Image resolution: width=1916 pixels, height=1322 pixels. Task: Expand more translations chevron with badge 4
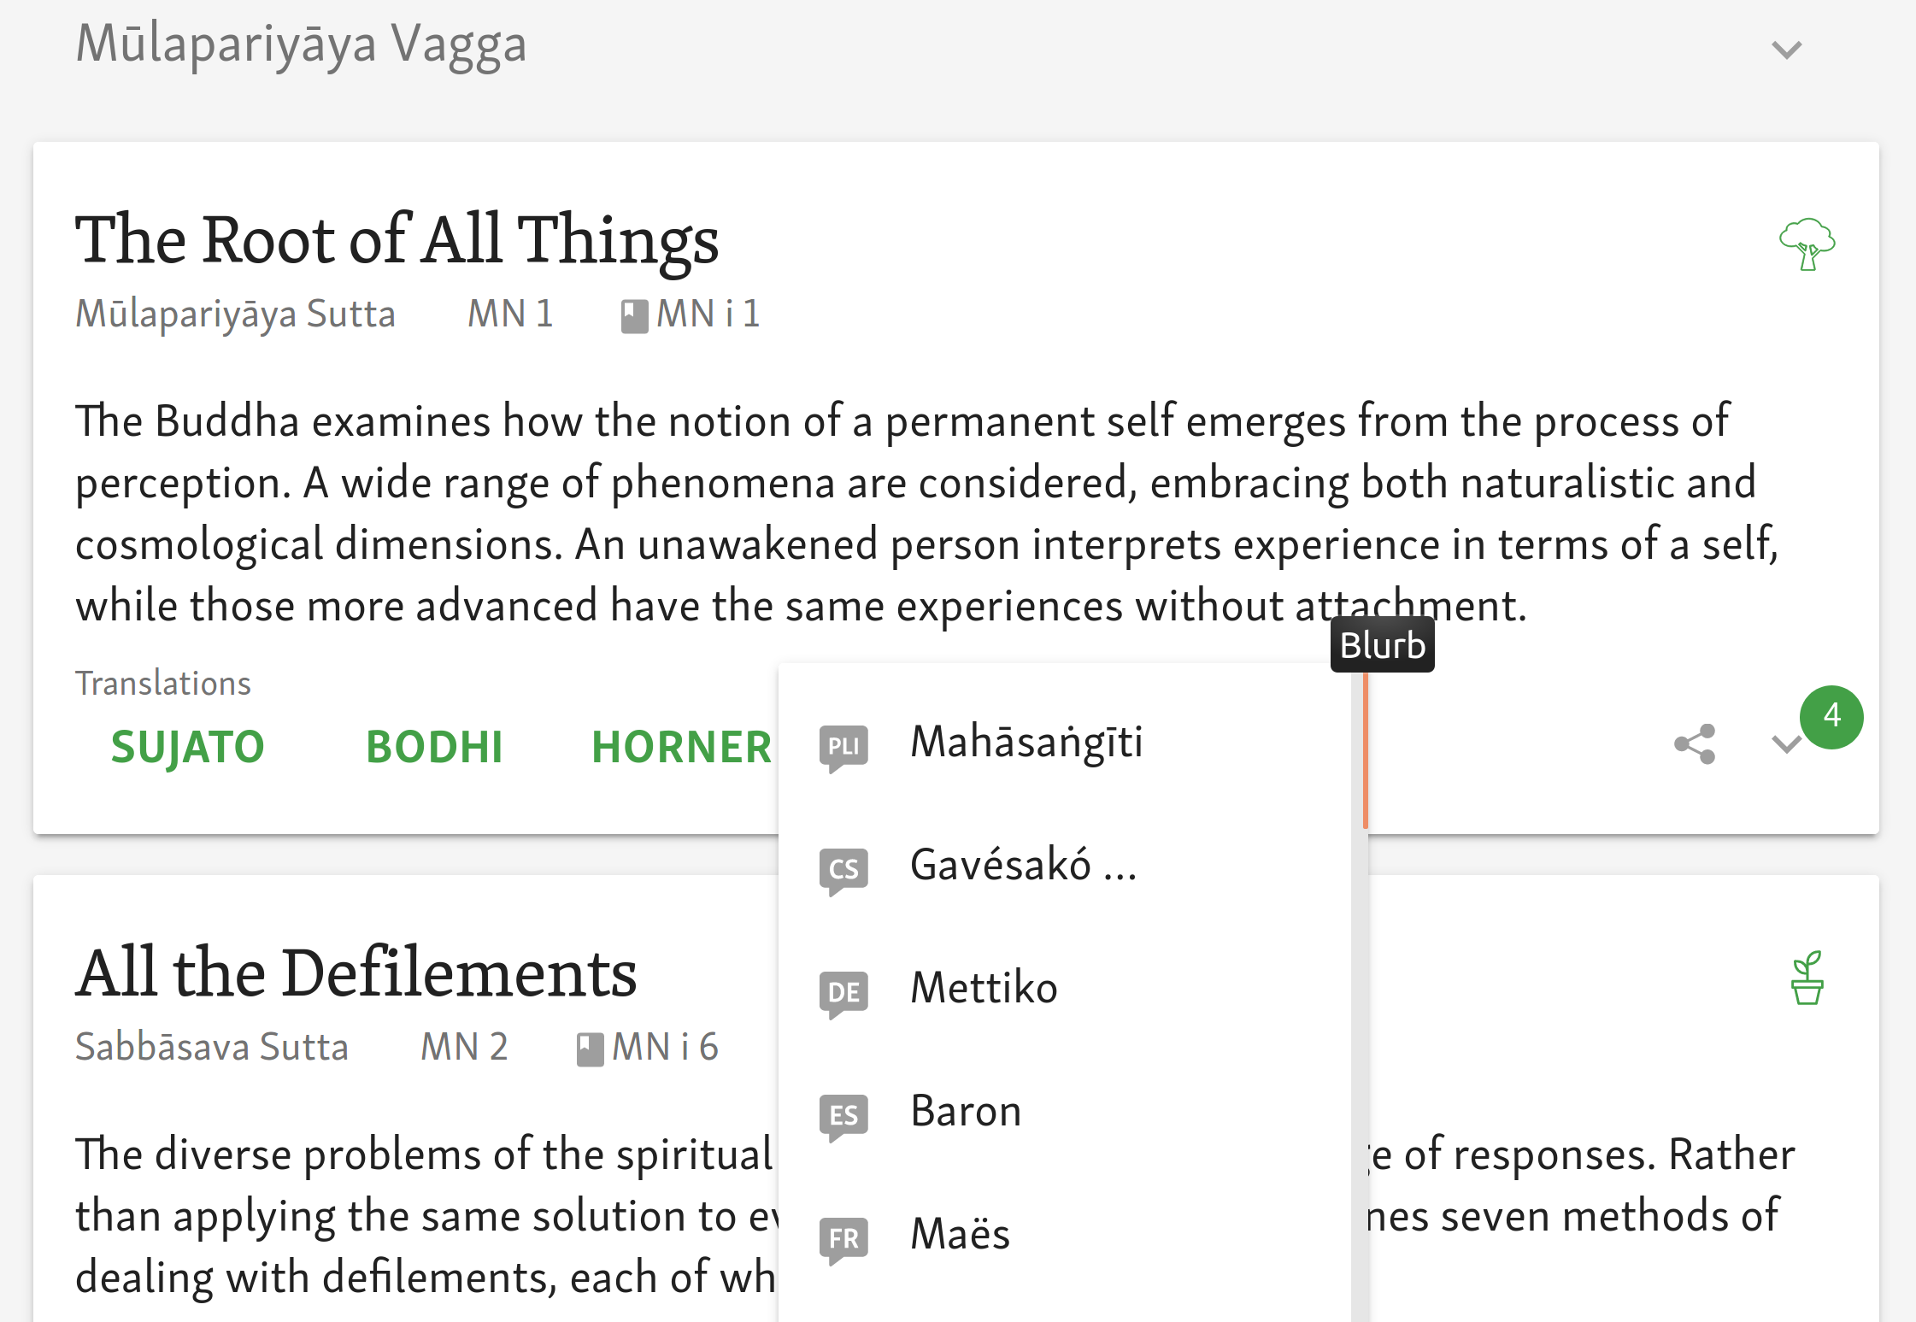click(x=1786, y=743)
